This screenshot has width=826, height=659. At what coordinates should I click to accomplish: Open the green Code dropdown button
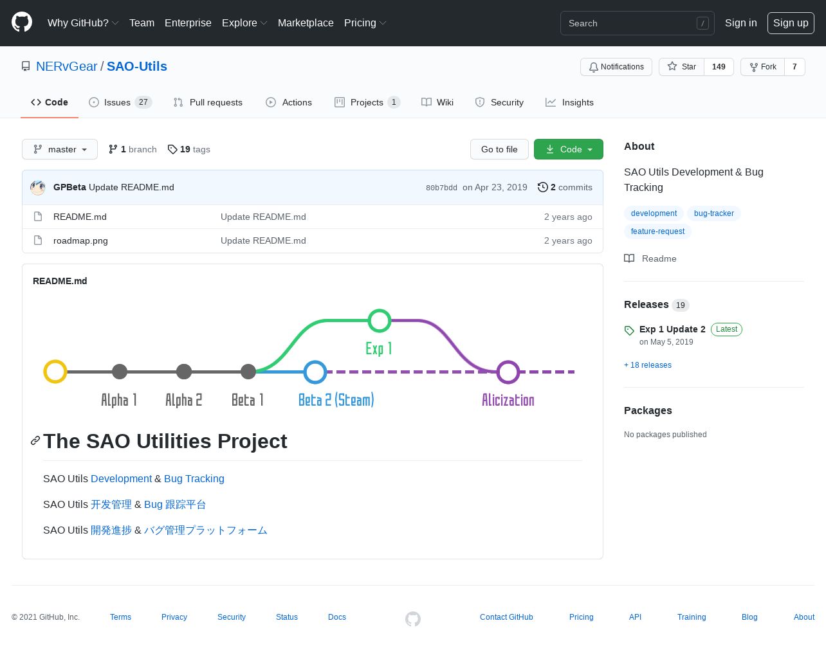pos(569,149)
